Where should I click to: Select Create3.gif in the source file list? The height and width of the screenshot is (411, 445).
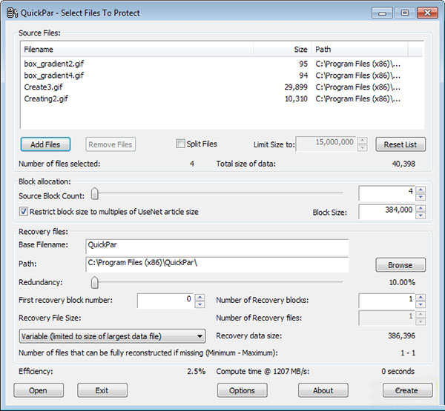pos(43,87)
